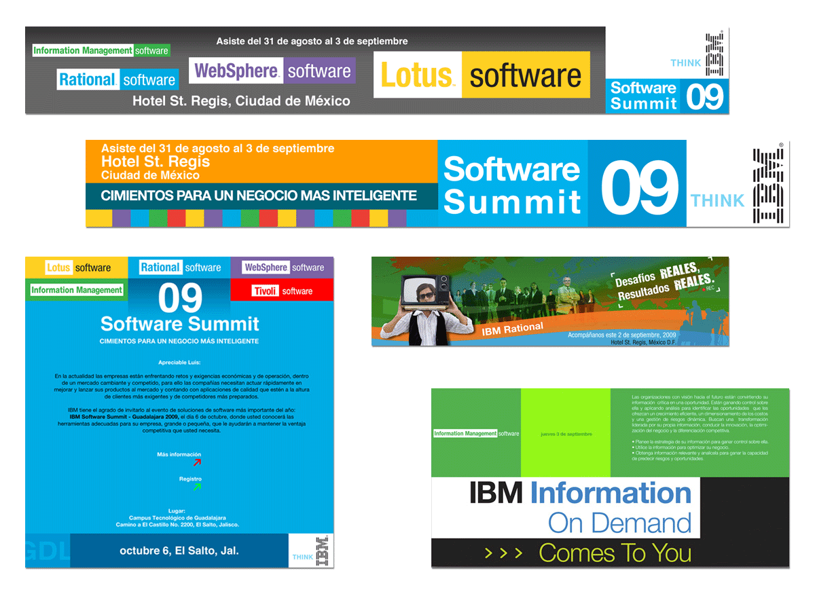Click Hotel St. Regis, Ciudad de México in the gray banner
Image resolution: width=815 pixels, height=611 pixels.
coord(241,101)
